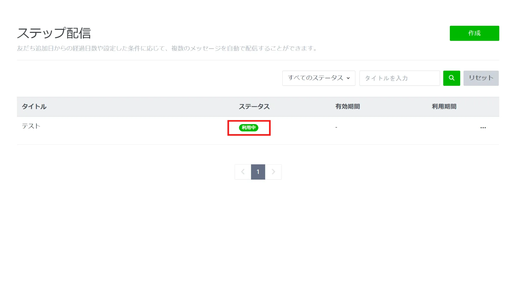The height and width of the screenshot is (286, 515).
Task: Click the タイトル column header
Action: pyautogui.click(x=34, y=107)
